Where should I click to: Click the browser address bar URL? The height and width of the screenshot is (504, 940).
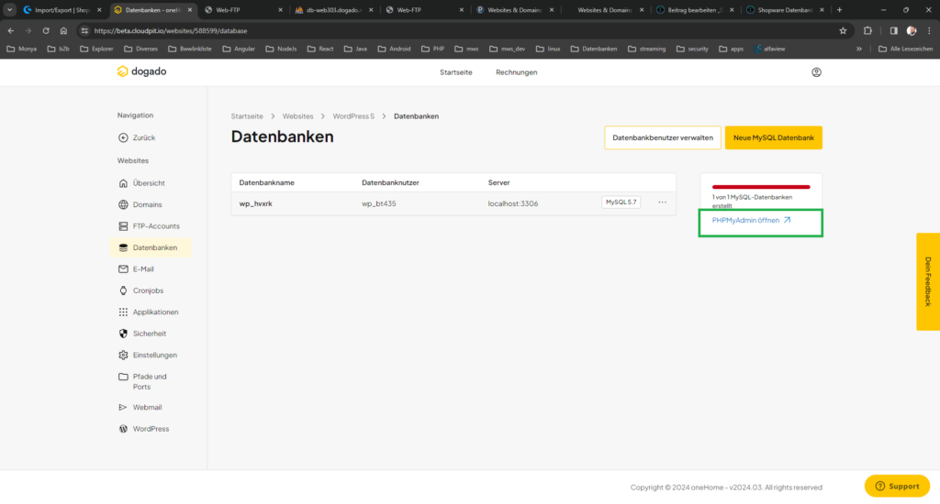coord(170,30)
